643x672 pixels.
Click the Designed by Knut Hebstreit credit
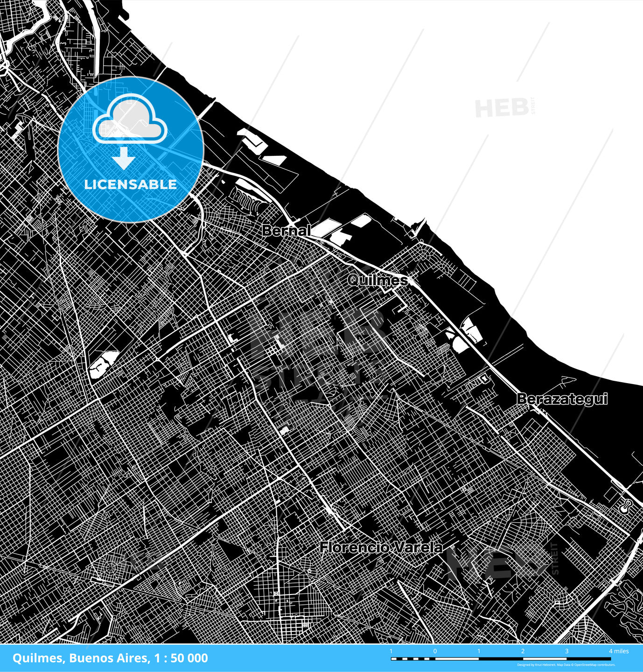[x=537, y=665]
